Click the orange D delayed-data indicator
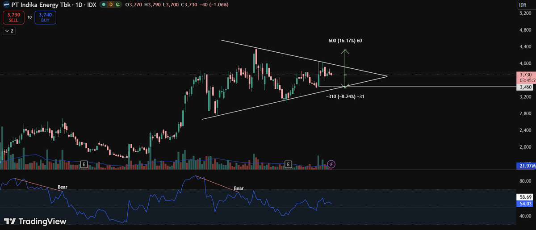Screen dimensions: 536x230 coord(111,4)
